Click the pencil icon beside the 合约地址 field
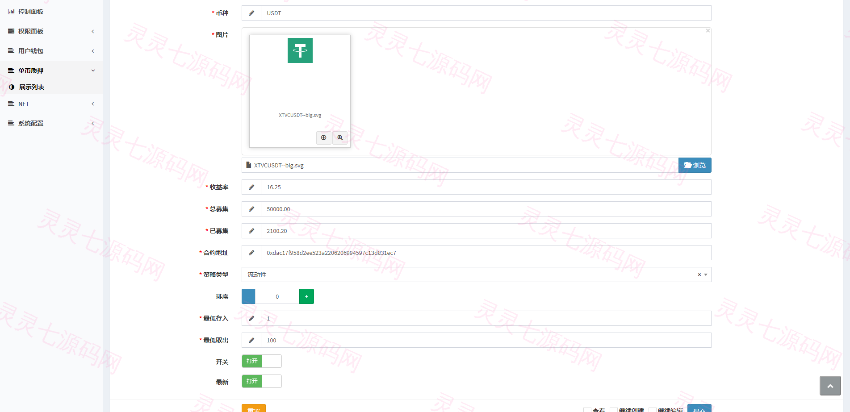This screenshot has height=412, width=850. pyautogui.click(x=251, y=253)
